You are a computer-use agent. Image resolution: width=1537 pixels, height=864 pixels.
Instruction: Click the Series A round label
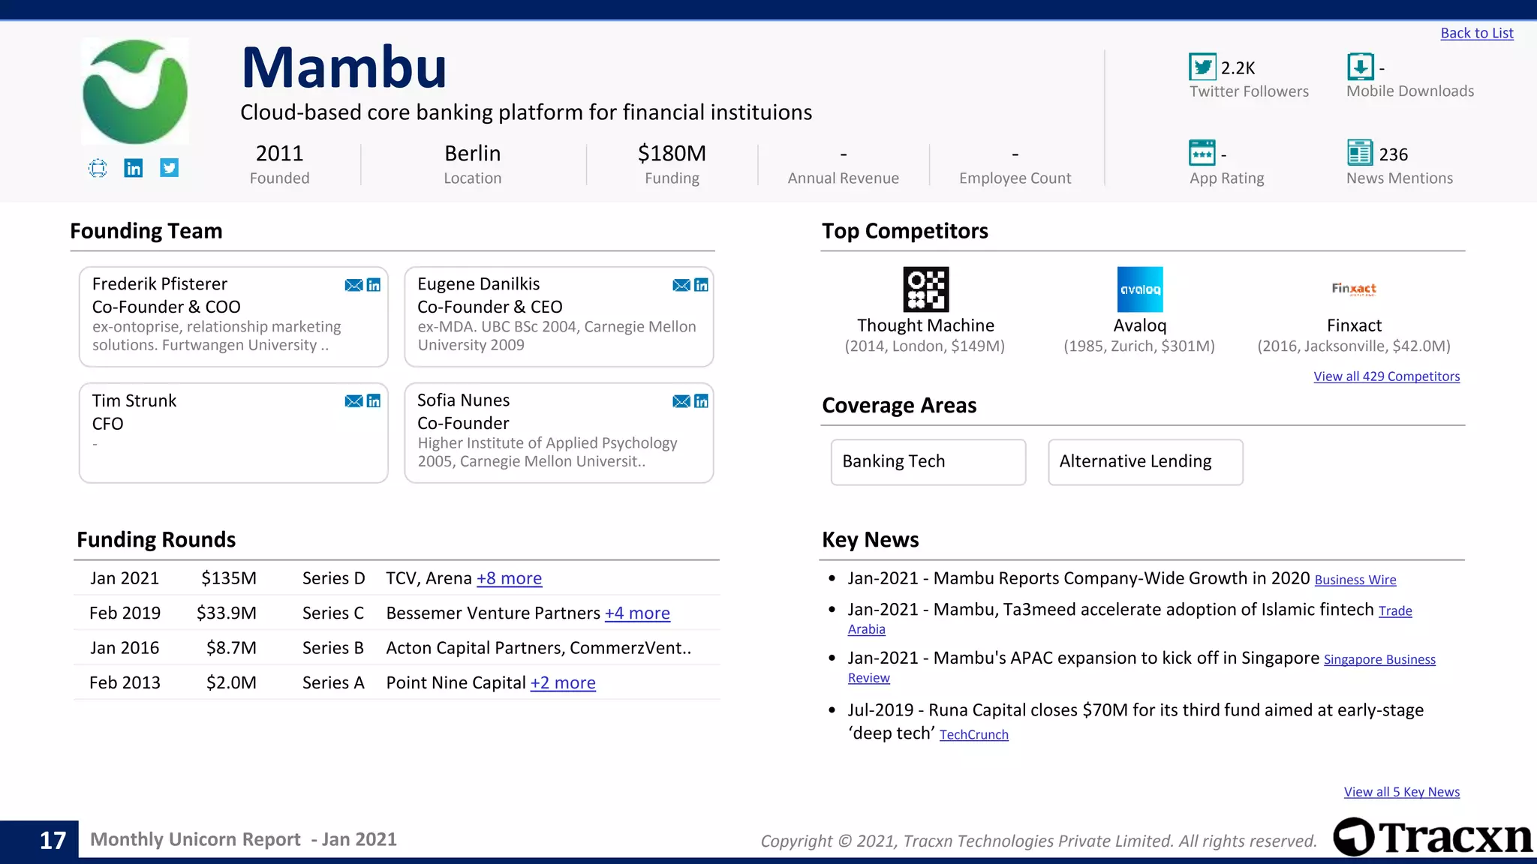coord(333,682)
